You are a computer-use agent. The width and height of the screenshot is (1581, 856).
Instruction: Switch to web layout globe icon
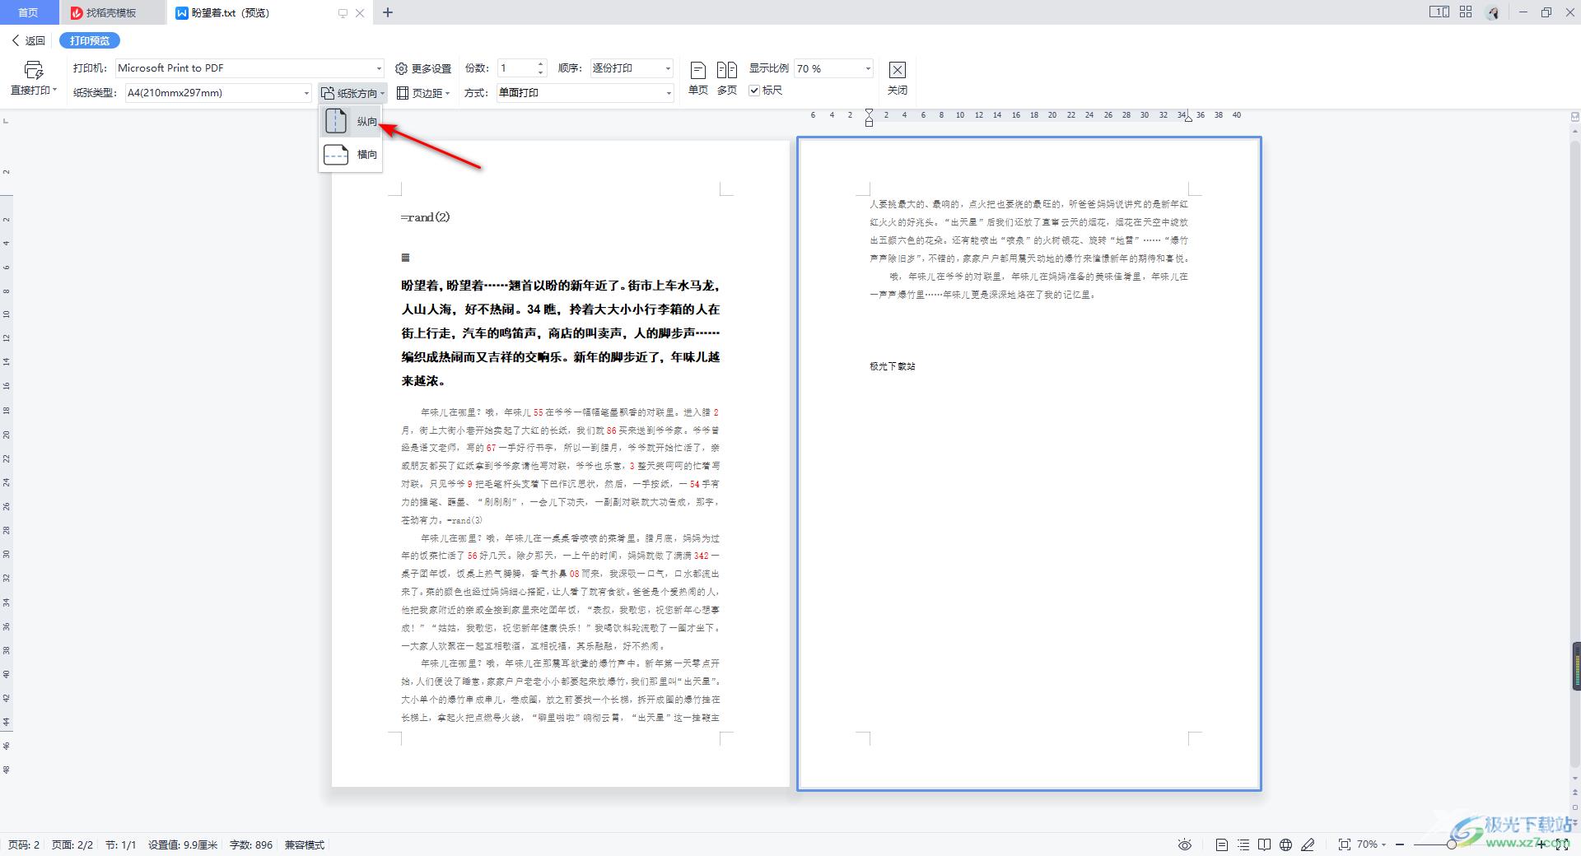(1285, 844)
